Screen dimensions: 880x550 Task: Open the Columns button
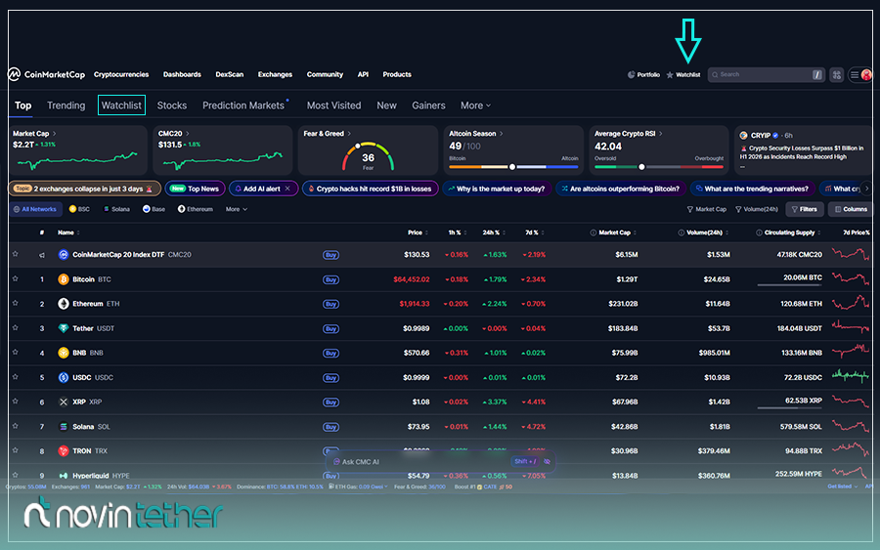click(851, 209)
